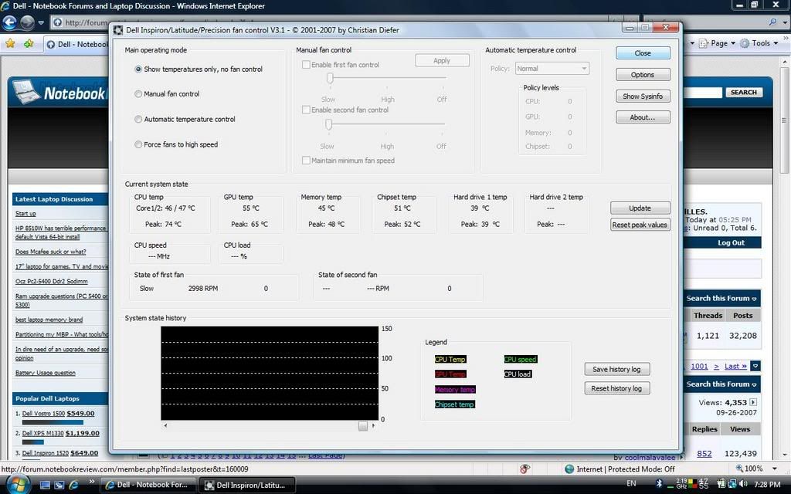Click the GPU Temp legend color label
The width and height of the screenshot is (791, 494).
(x=450, y=374)
